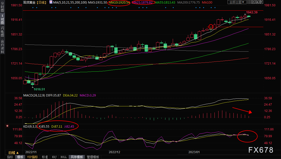Apply the 标准 template
This screenshot has width=281, height=159.
tap(45, 157)
